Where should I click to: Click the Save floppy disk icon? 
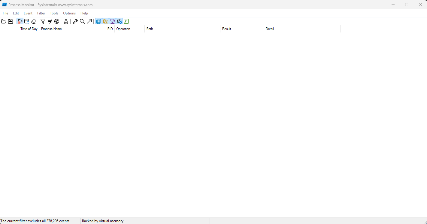click(11, 21)
